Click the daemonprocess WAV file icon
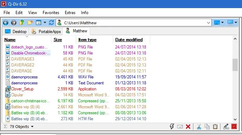This screenshot has height=135, width=242. (x=8, y=77)
